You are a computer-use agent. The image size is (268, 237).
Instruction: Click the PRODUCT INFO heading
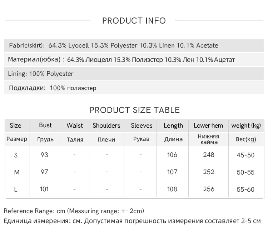134,21
